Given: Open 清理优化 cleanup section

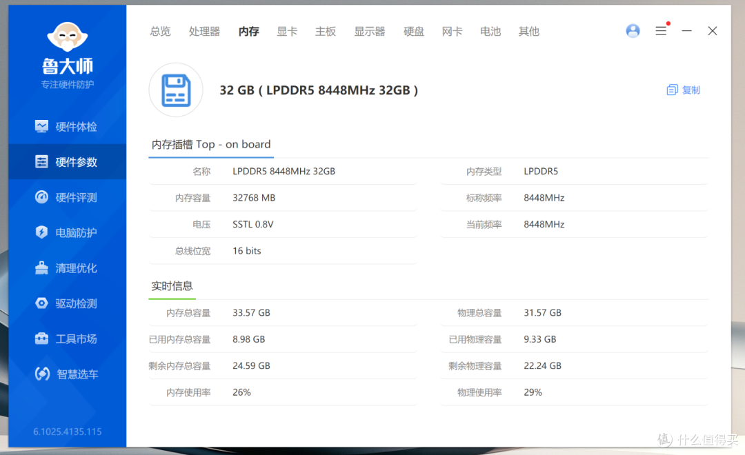Looking at the screenshot, I should [67, 268].
